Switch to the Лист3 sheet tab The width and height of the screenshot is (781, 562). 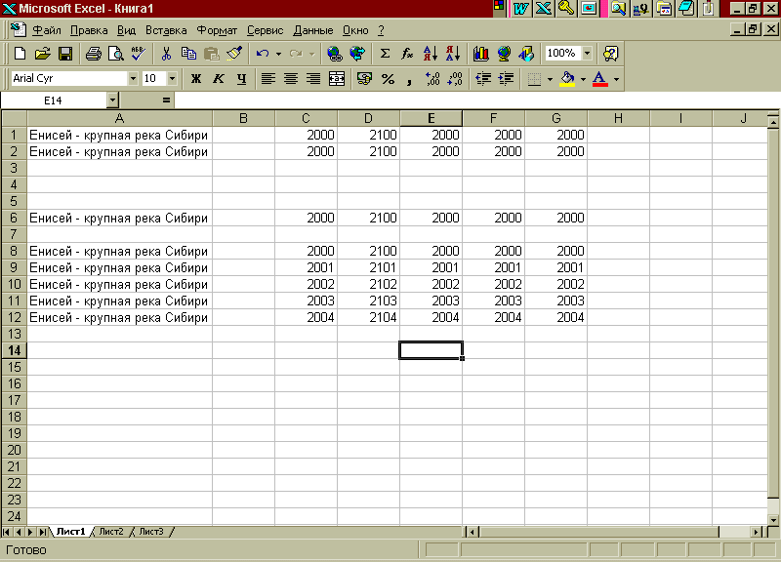151,532
